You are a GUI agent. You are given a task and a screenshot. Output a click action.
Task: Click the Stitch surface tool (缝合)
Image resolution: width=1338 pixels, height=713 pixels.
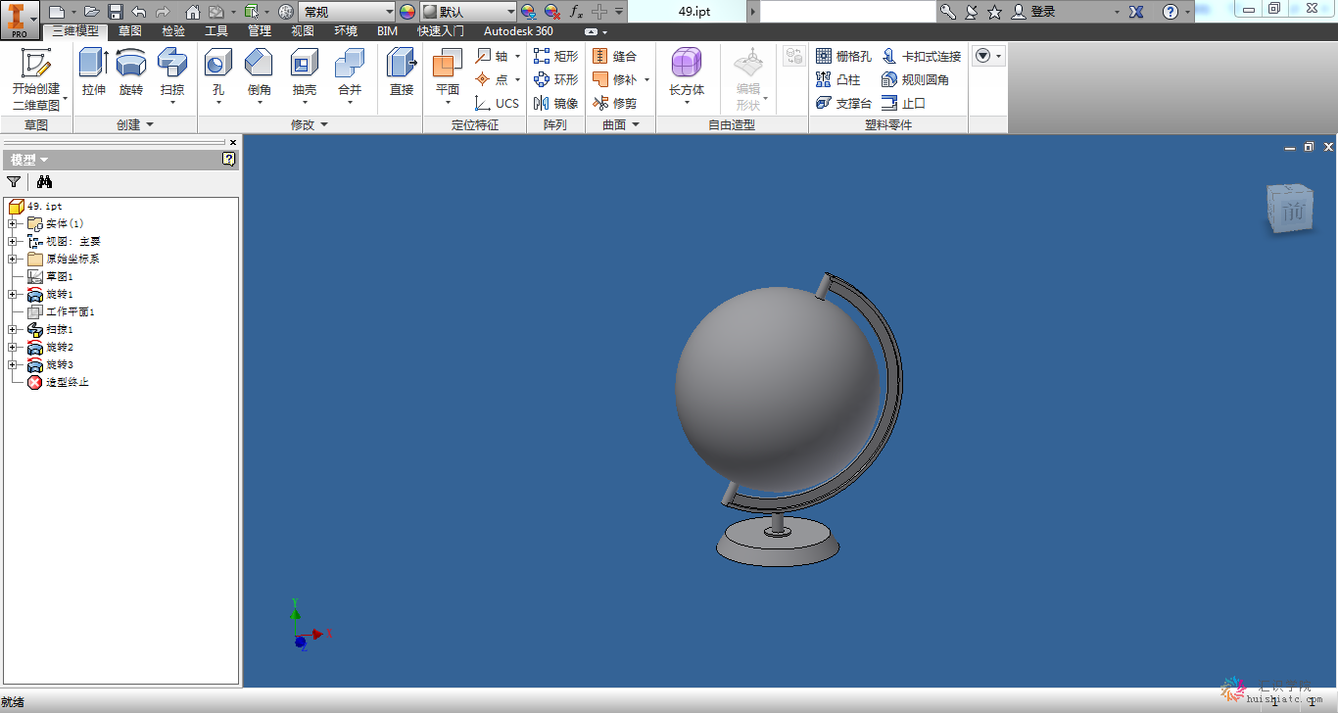[x=615, y=56]
